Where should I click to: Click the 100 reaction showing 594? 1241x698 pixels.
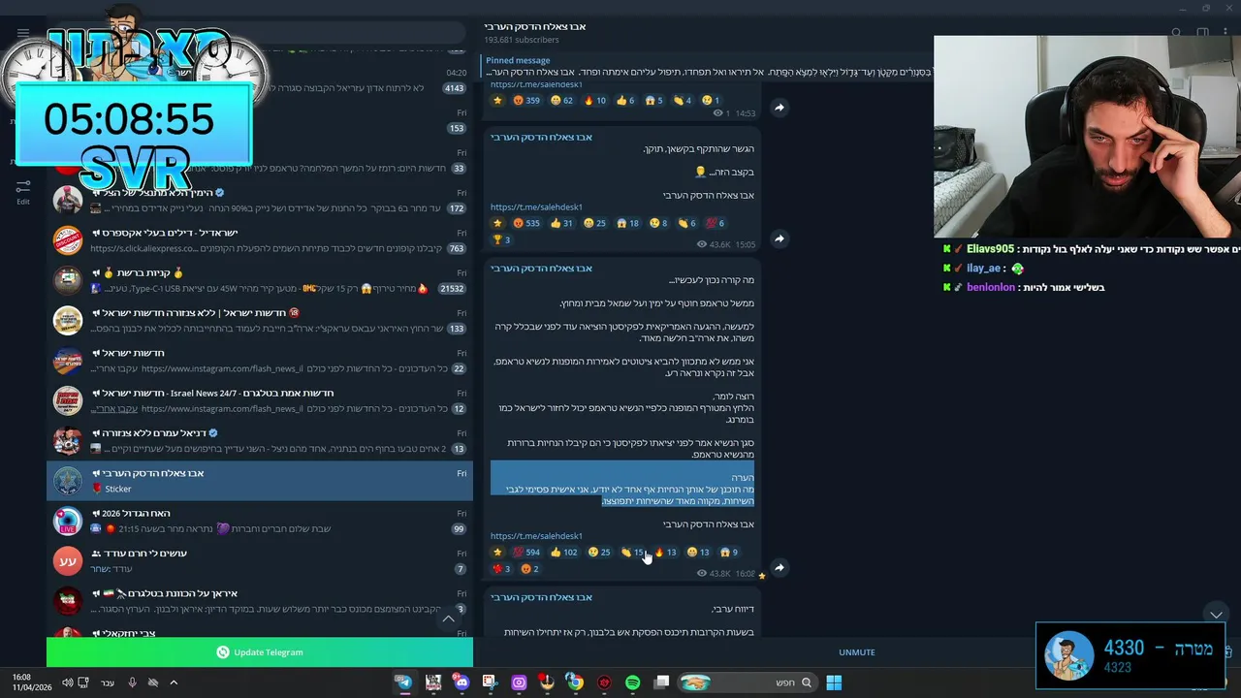pyautogui.click(x=526, y=552)
